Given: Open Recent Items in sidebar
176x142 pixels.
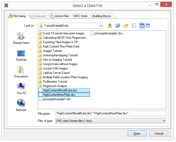Looking at the screenshot, I should (21, 38).
